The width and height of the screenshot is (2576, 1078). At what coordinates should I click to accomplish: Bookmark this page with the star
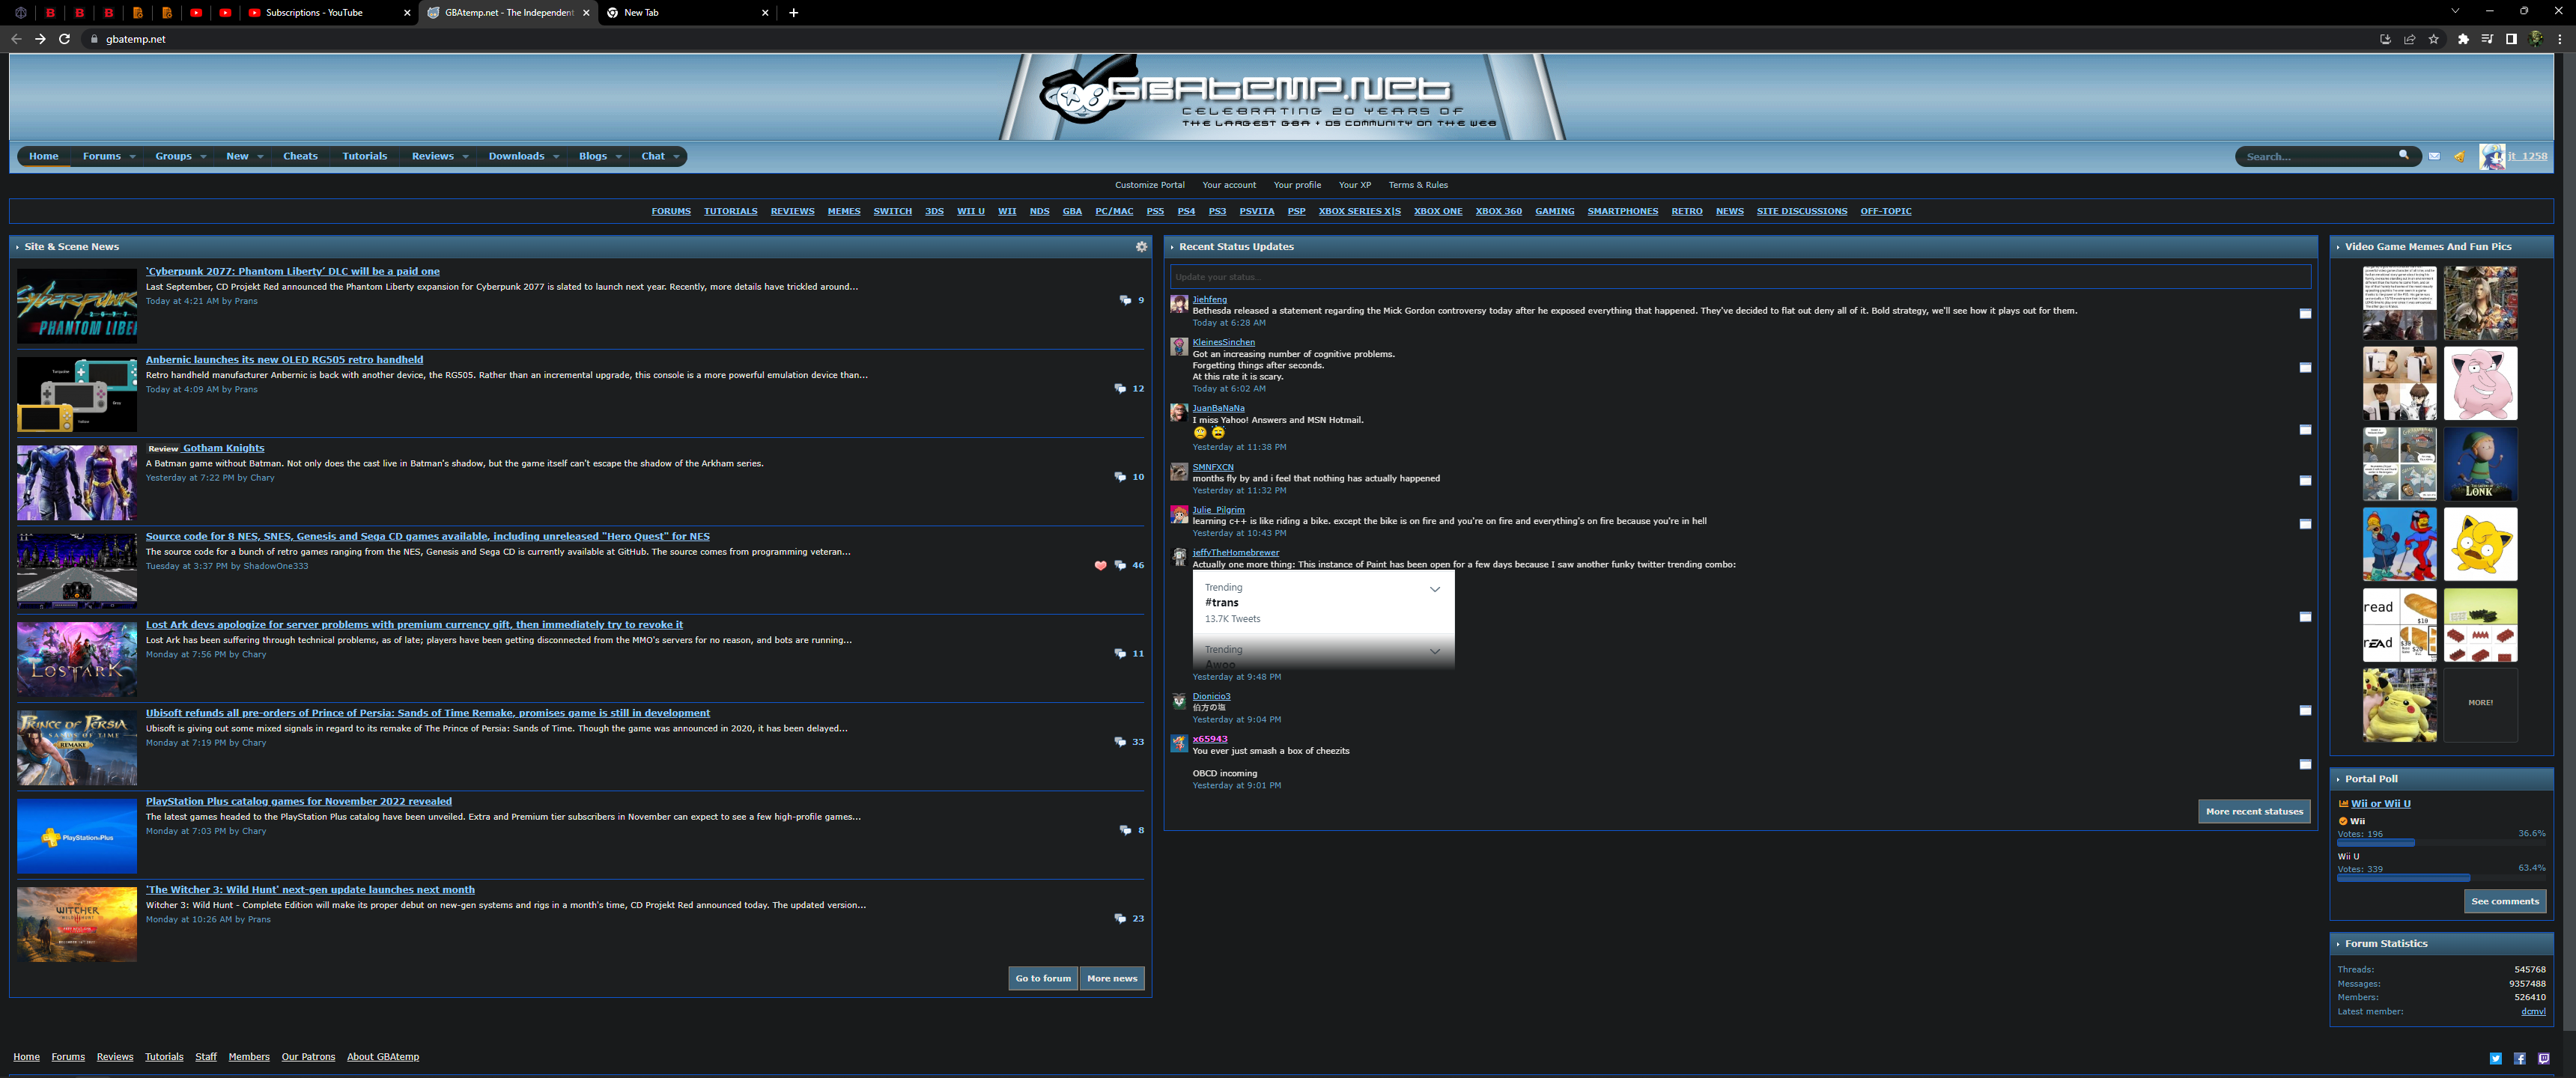pyautogui.click(x=2434, y=39)
